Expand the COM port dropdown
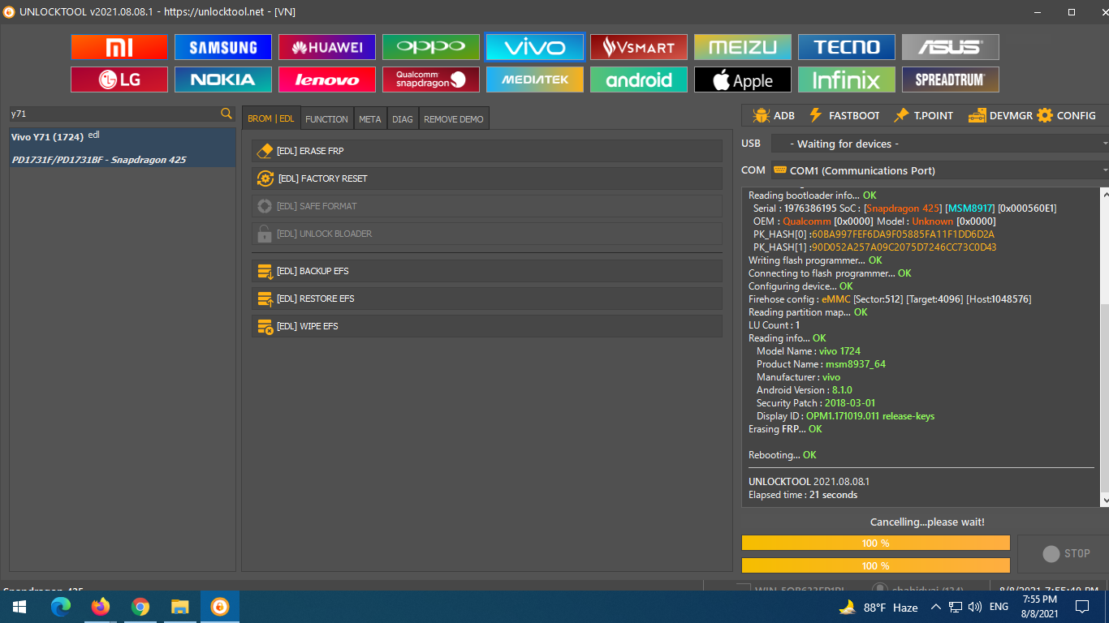The width and height of the screenshot is (1109, 623). [939, 170]
